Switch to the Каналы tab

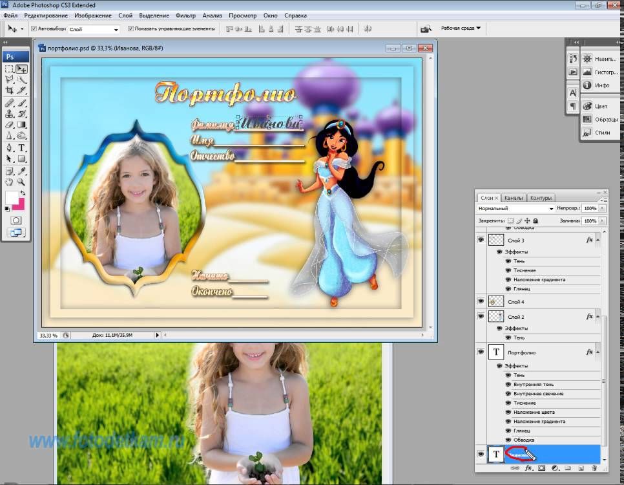[x=514, y=198]
